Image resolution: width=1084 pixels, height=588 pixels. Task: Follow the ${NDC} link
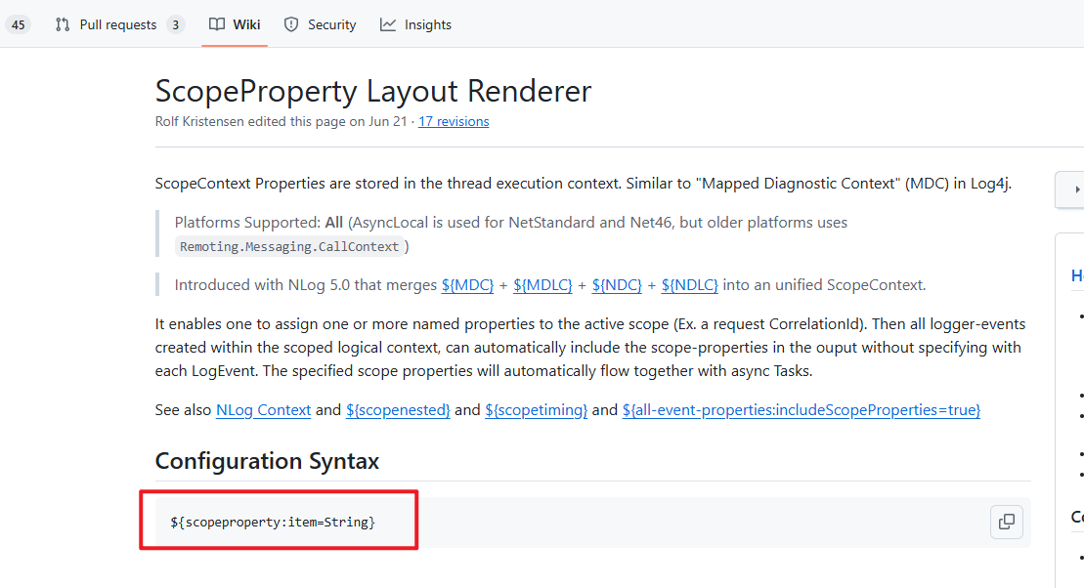(617, 284)
